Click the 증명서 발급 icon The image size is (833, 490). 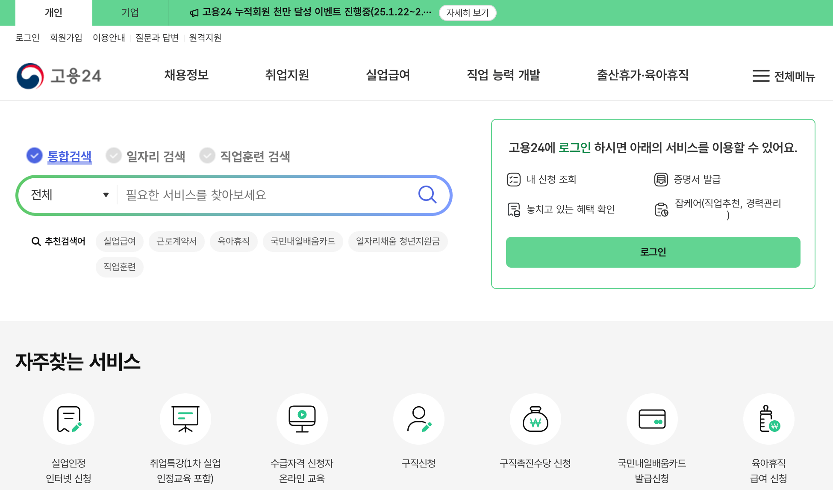pyautogui.click(x=660, y=179)
